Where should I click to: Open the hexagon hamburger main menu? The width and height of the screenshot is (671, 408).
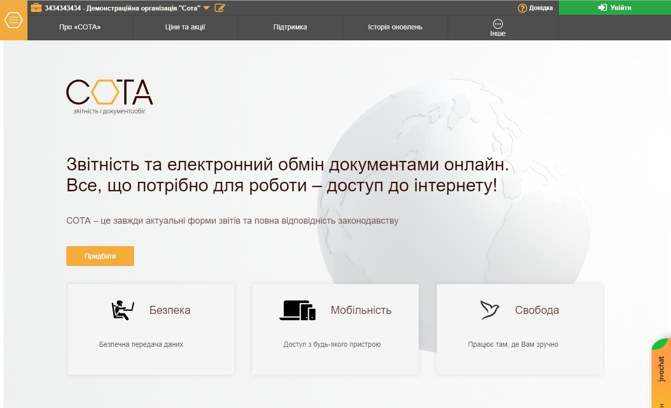click(13, 20)
